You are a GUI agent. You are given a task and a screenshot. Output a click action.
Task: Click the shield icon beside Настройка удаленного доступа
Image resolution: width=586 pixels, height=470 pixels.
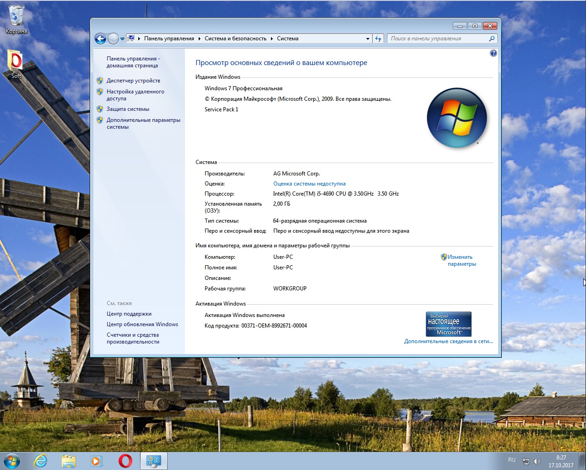tap(100, 92)
